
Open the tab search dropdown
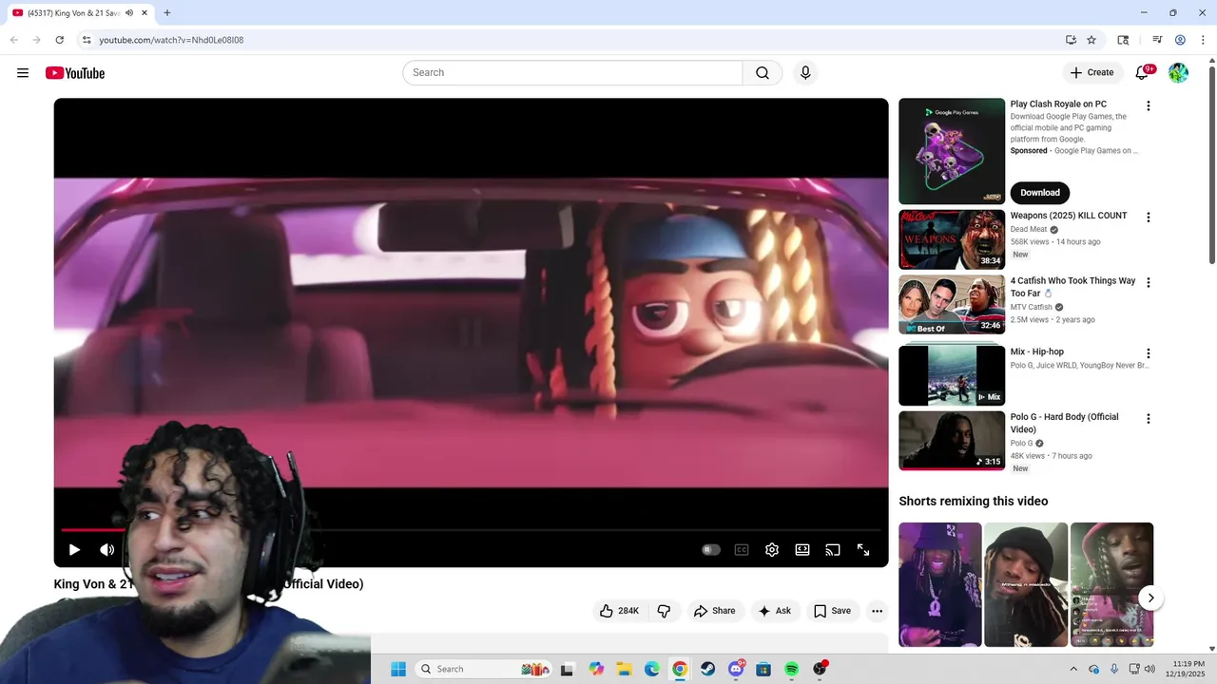pos(1123,40)
